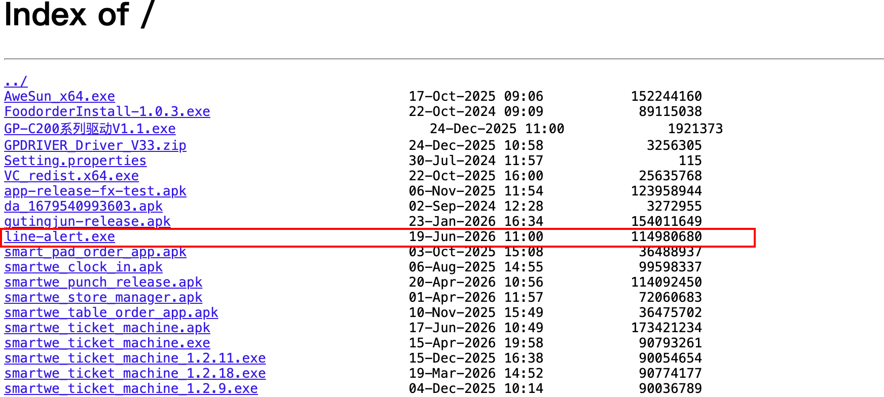Click FoodorderInstall-1.0.3.exe link

(x=107, y=111)
